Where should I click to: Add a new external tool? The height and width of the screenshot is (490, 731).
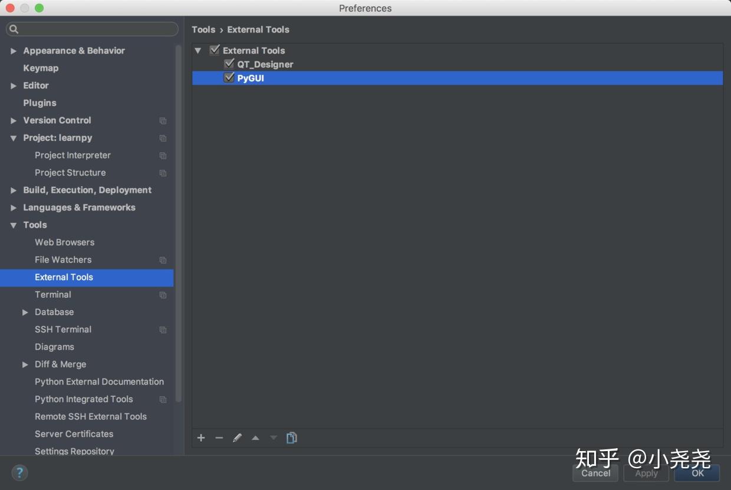[201, 438]
